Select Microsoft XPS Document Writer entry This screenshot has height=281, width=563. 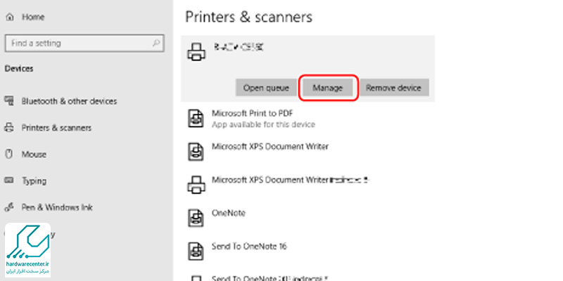pyautogui.click(x=270, y=147)
